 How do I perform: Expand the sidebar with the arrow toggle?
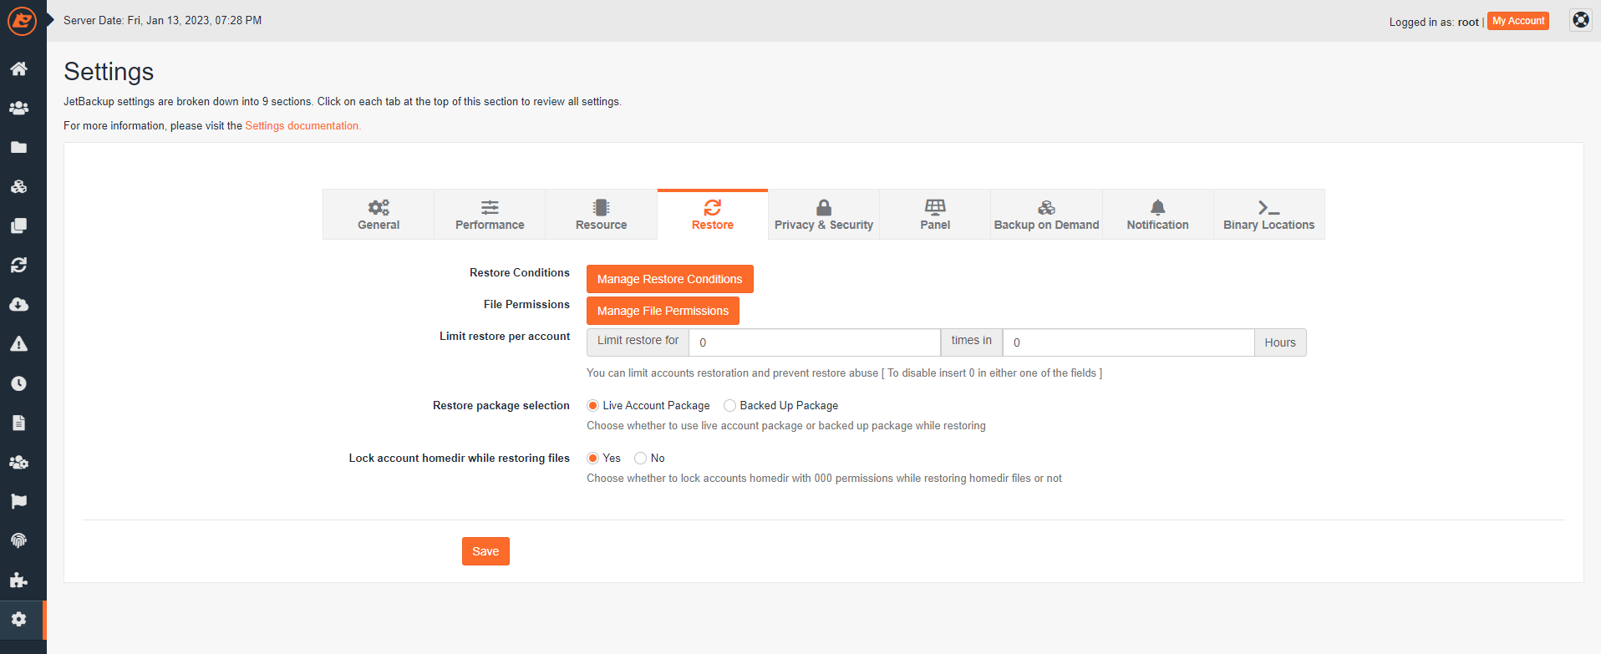(x=50, y=19)
